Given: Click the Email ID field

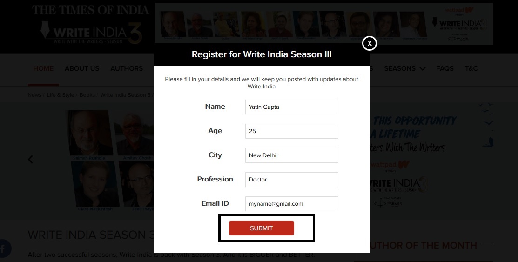Looking at the screenshot, I should point(291,204).
